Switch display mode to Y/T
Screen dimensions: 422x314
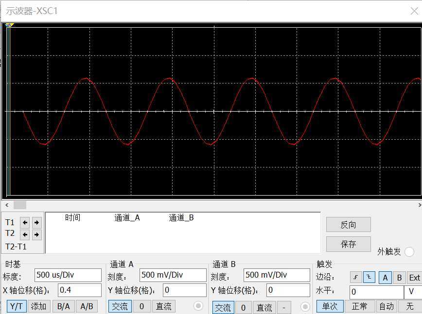(17, 306)
